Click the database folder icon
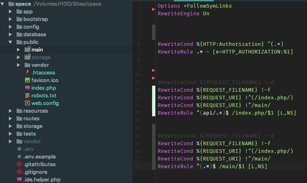Screen dimensions: 307x183 point(19,34)
